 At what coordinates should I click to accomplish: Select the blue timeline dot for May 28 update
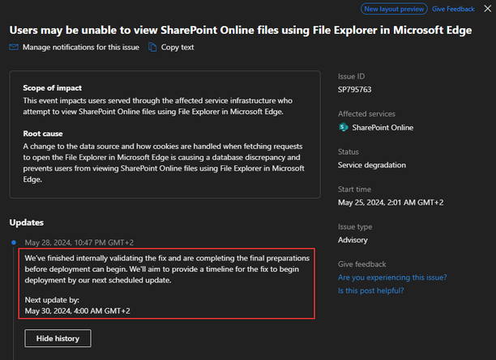[x=14, y=243]
